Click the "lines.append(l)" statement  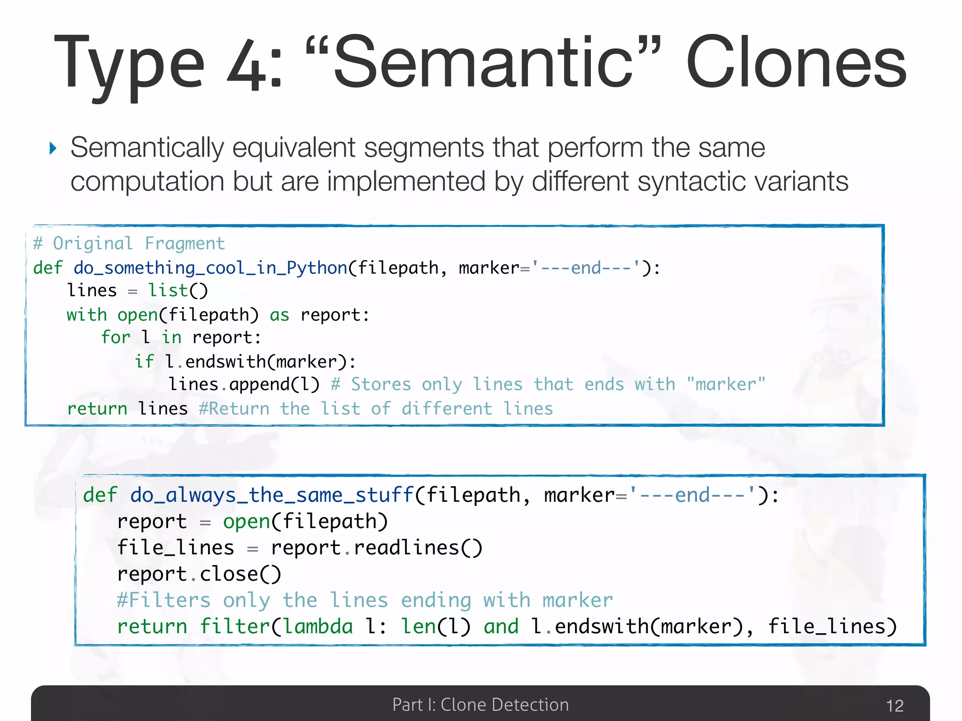tap(244, 384)
